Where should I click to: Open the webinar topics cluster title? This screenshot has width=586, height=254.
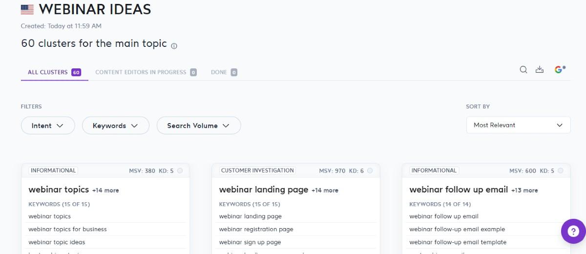[59, 190]
